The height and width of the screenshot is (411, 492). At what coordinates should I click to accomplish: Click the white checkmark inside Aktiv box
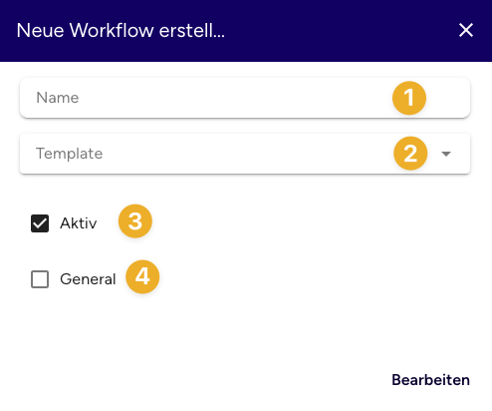[x=40, y=223]
